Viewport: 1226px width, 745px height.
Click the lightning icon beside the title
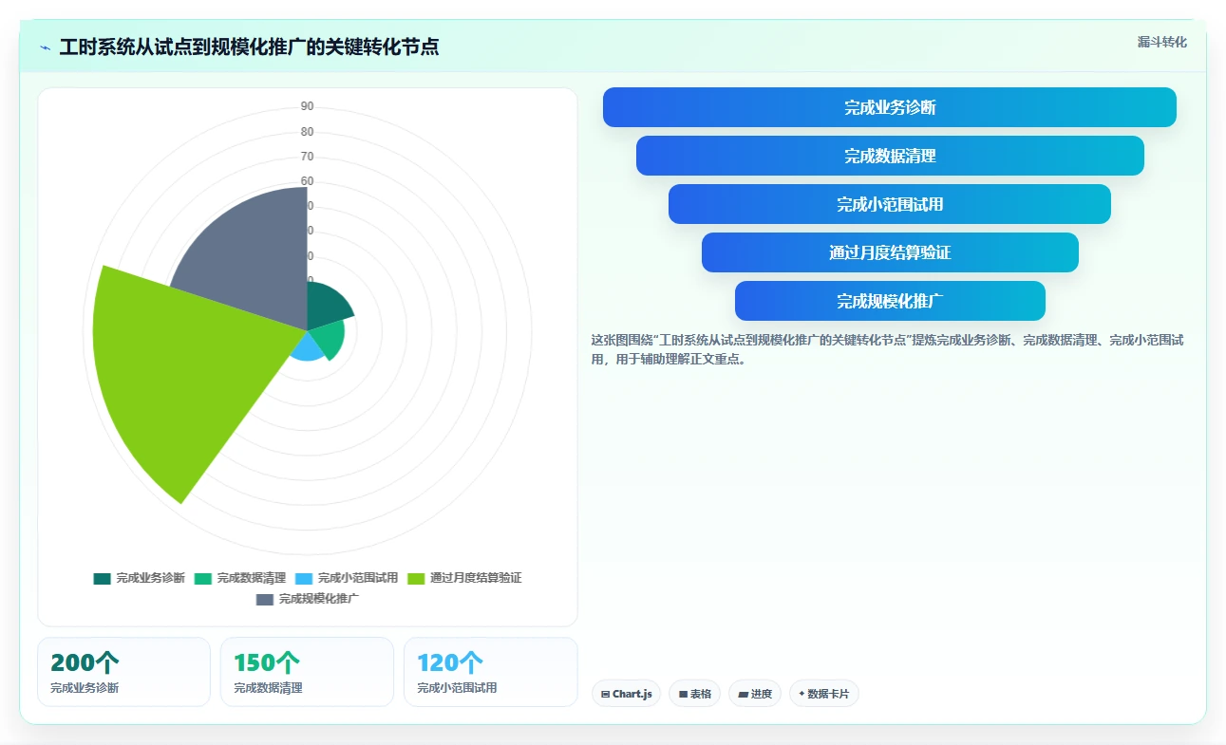coord(45,47)
